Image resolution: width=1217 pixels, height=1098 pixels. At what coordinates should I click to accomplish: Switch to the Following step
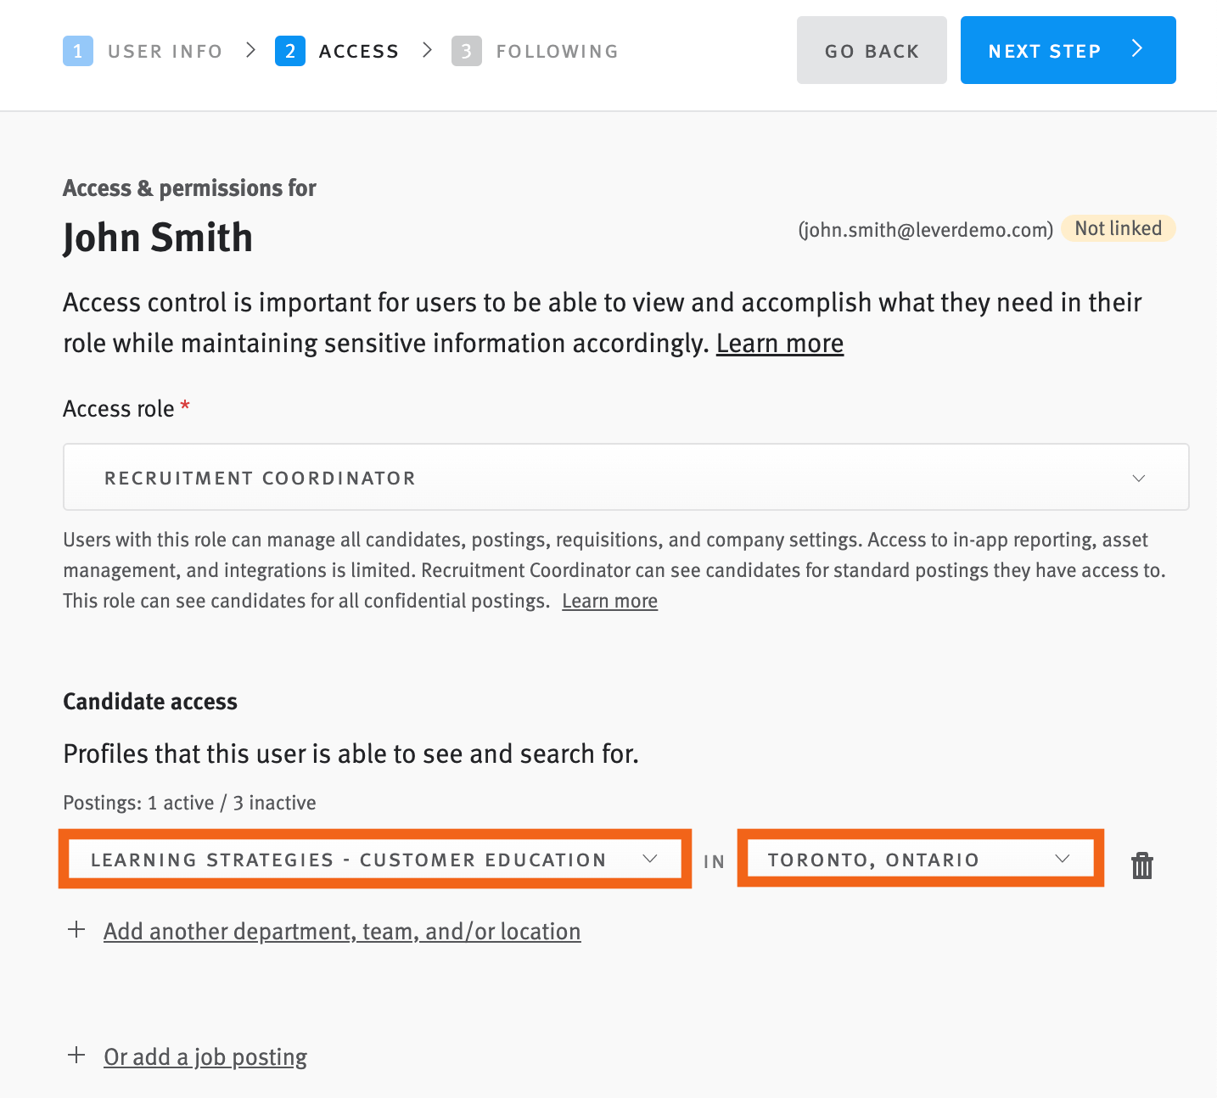[x=558, y=50]
